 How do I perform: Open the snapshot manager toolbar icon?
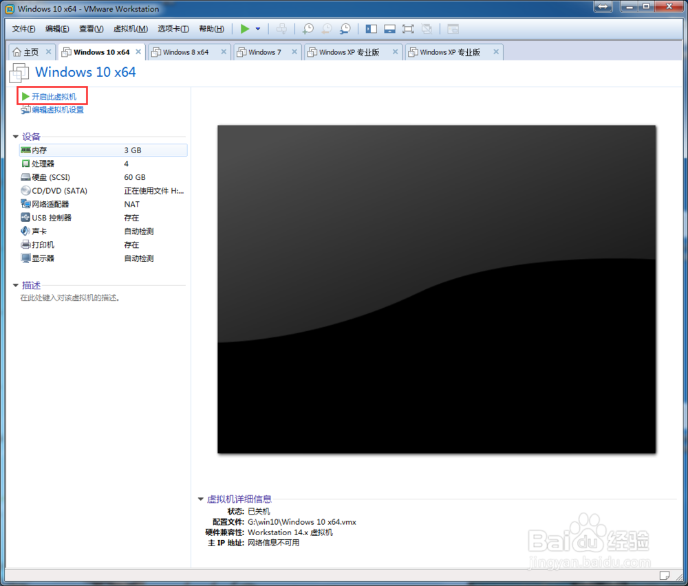point(345,29)
